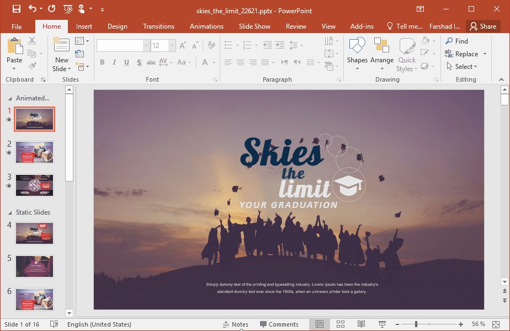Click zoom in plus button
Screen dimensions: 510x331
coord(460,324)
